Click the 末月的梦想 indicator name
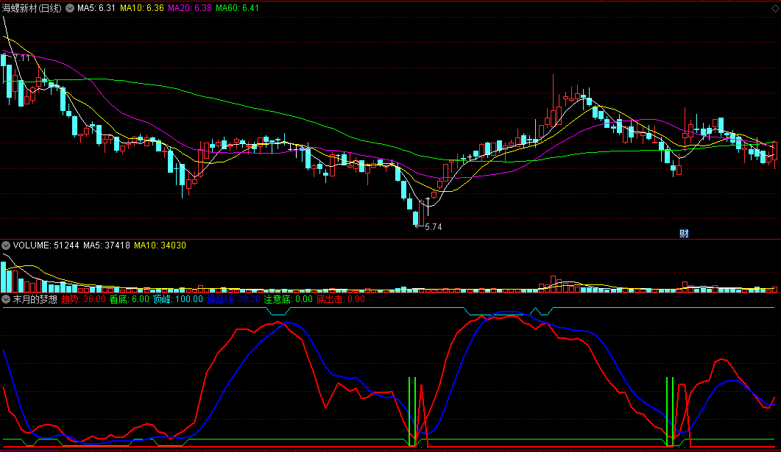This screenshot has height=452, width=781. (35, 299)
